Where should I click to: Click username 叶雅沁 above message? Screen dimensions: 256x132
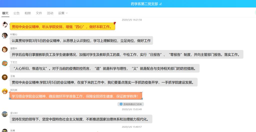(14, 34)
